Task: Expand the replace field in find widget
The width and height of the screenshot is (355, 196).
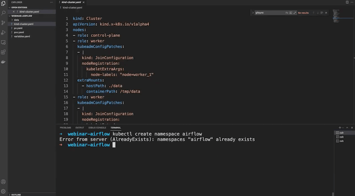Action: pos(252,13)
